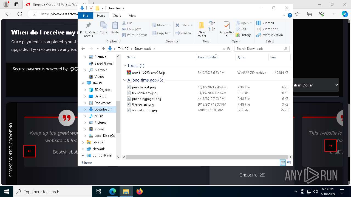
Task: Expand 3D Objects tree node
Action: tap(85, 90)
